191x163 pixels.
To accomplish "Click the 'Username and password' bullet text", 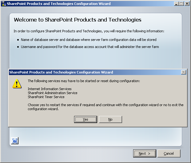I will (x=90, y=47).
